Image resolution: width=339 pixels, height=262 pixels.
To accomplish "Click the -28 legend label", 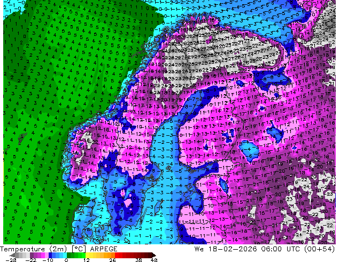I will coord(11,260).
